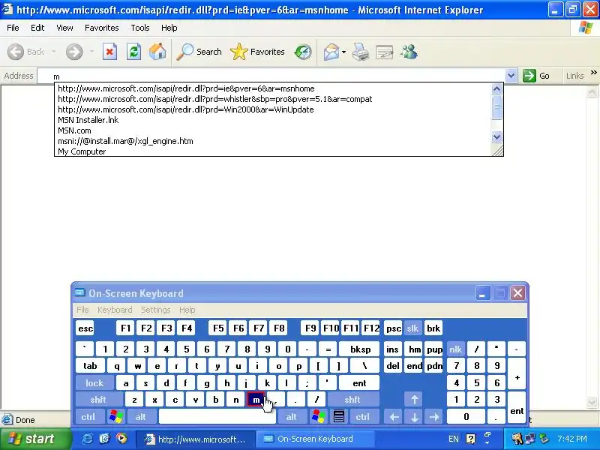Toggle slk scroll lock key
Screen dimensions: 600x450
coord(413,328)
